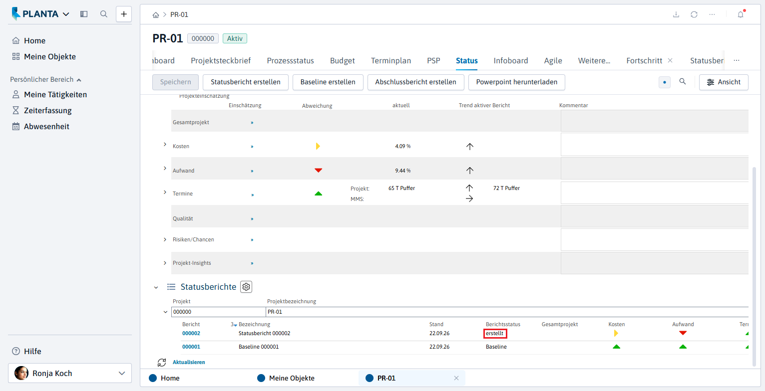Viewport: 765px width, 391px height.
Task: Click Statusbericht erstellen button
Action: point(246,82)
